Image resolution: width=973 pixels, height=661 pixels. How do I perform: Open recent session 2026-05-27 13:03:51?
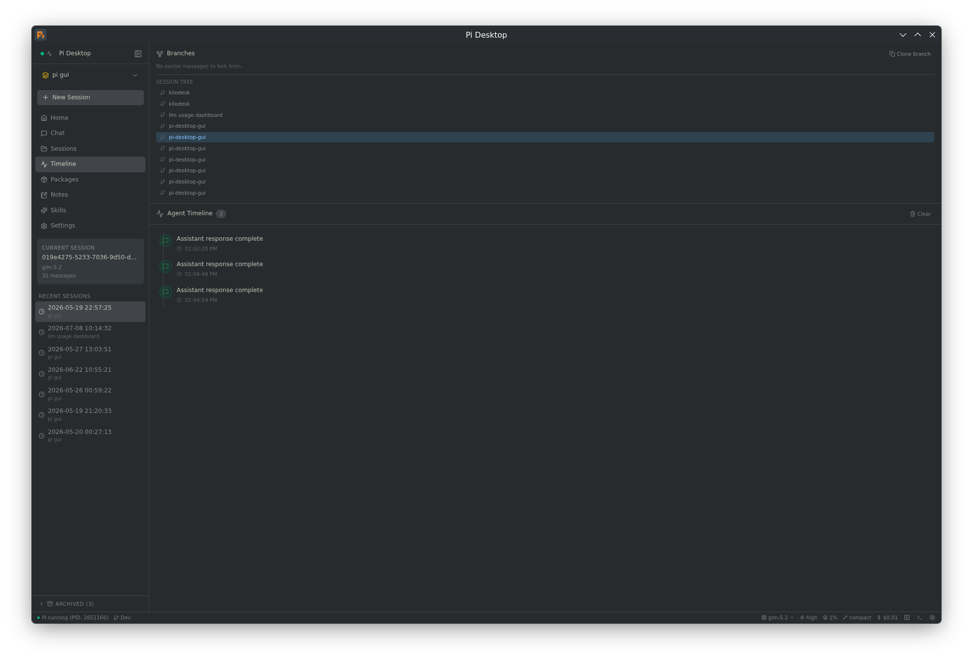point(90,353)
